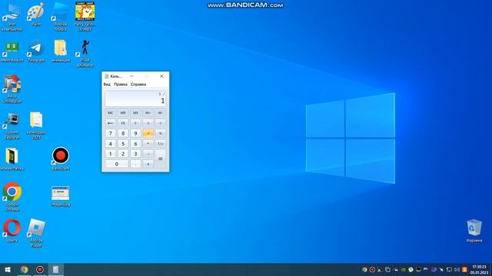Click the M- memory subtract button
Image resolution: width=492 pixels, height=276 pixels.
coord(161,113)
